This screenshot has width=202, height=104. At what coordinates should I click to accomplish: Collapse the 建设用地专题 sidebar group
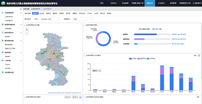tap(21, 41)
